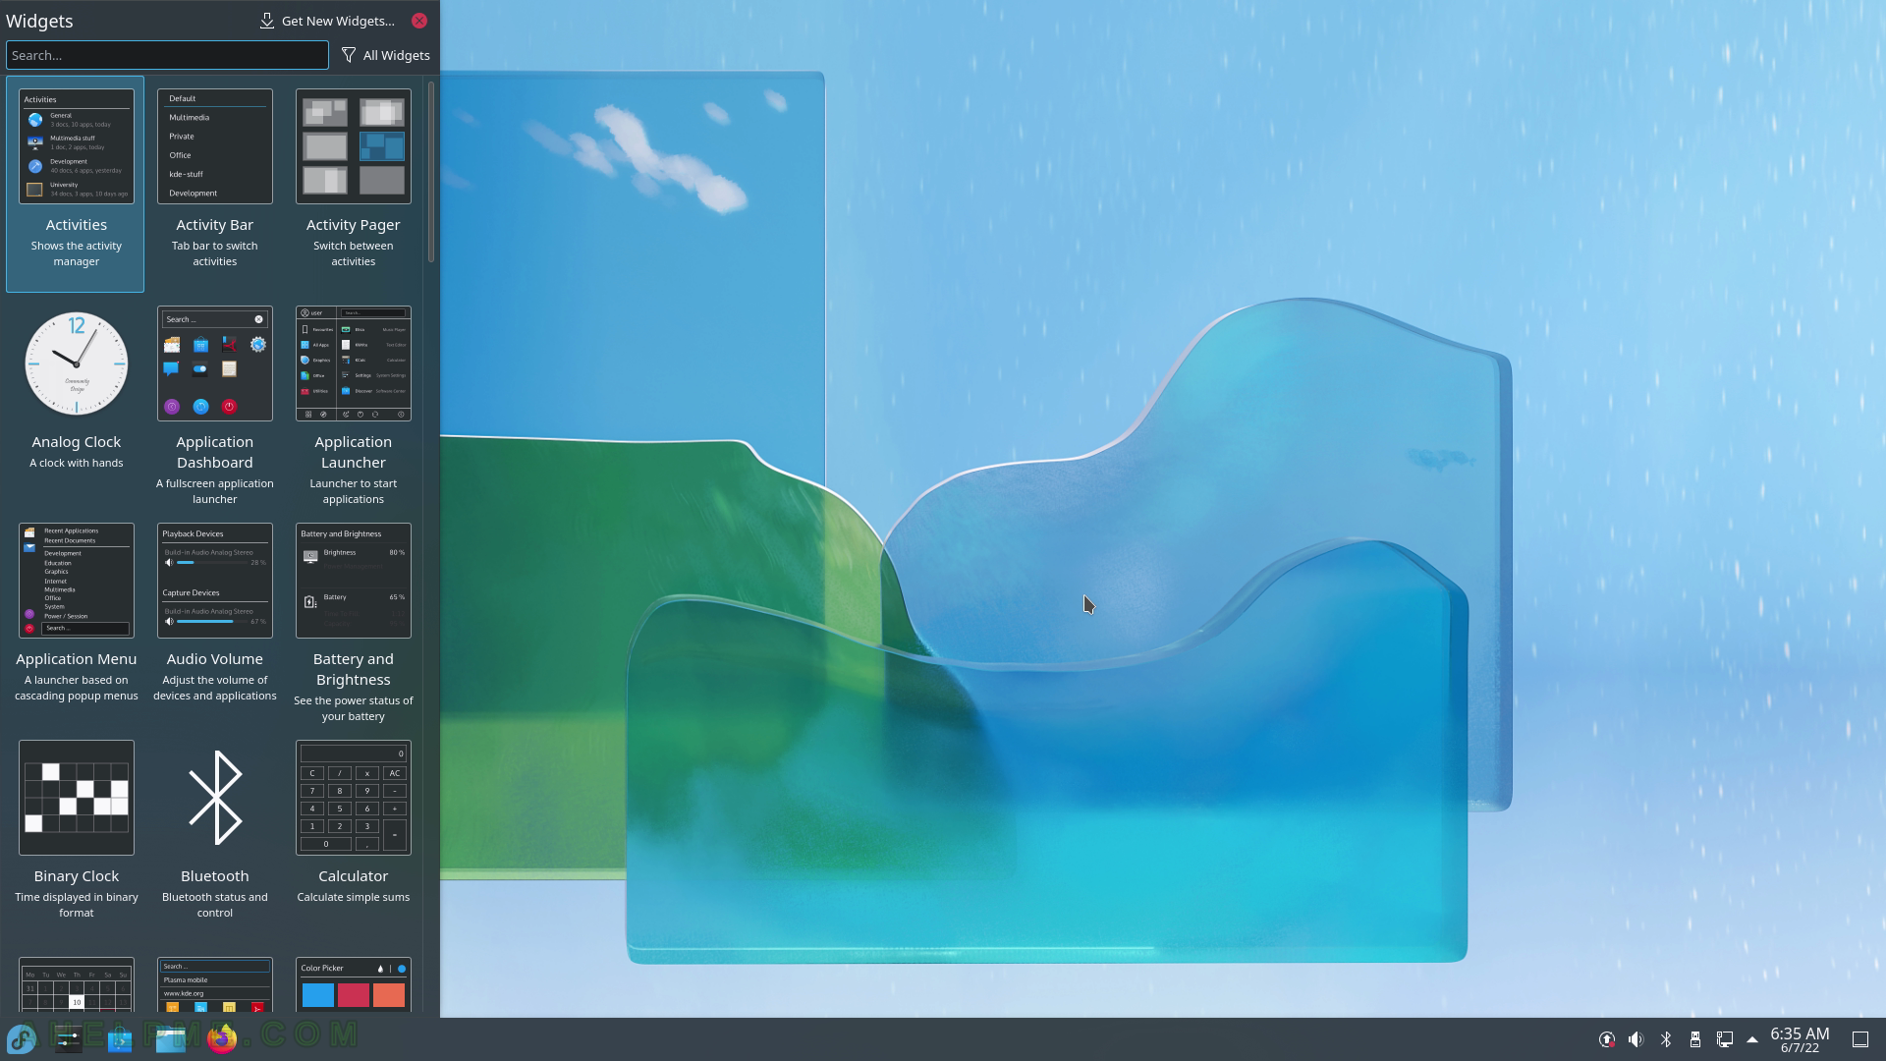The width and height of the screenshot is (1886, 1061).
Task: Select the Plasma mobile search widget preview
Action: [214, 984]
